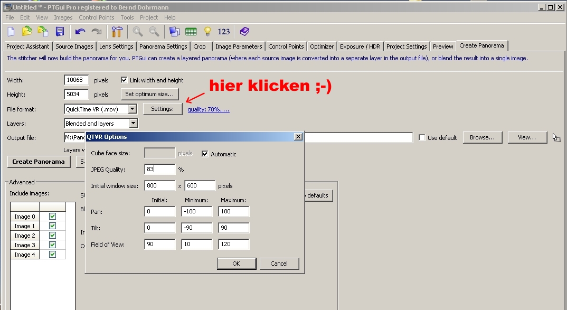The height and width of the screenshot is (310, 567).
Task: Click the Save Project floppy disk icon
Action: tap(60, 32)
